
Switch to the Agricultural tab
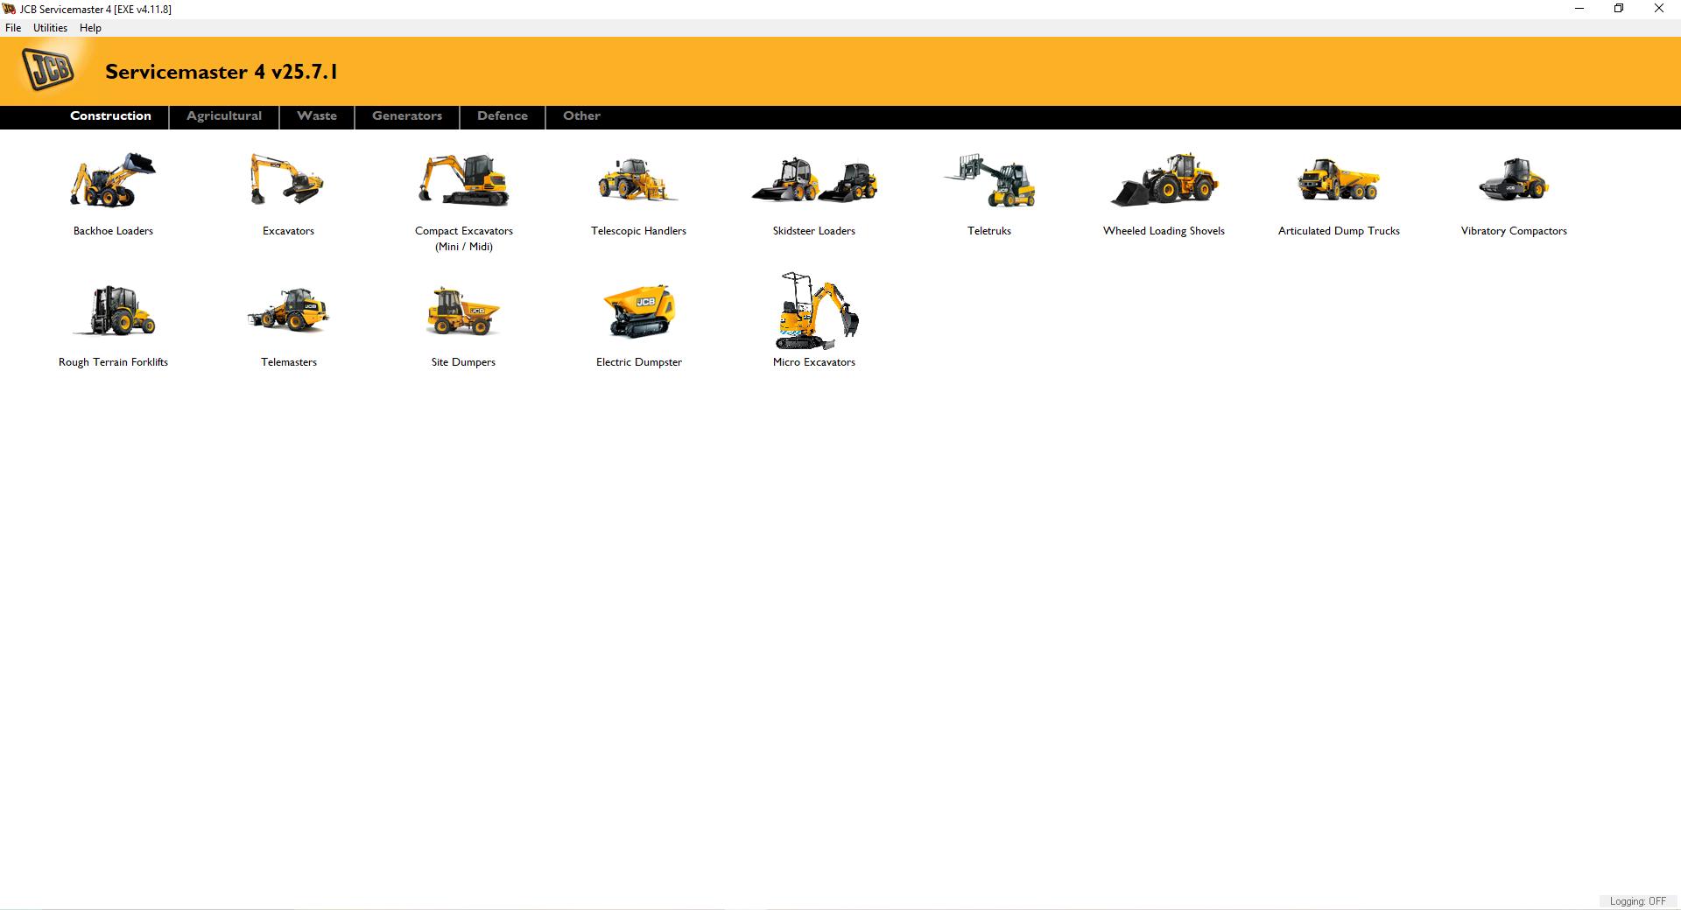click(x=224, y=115)
